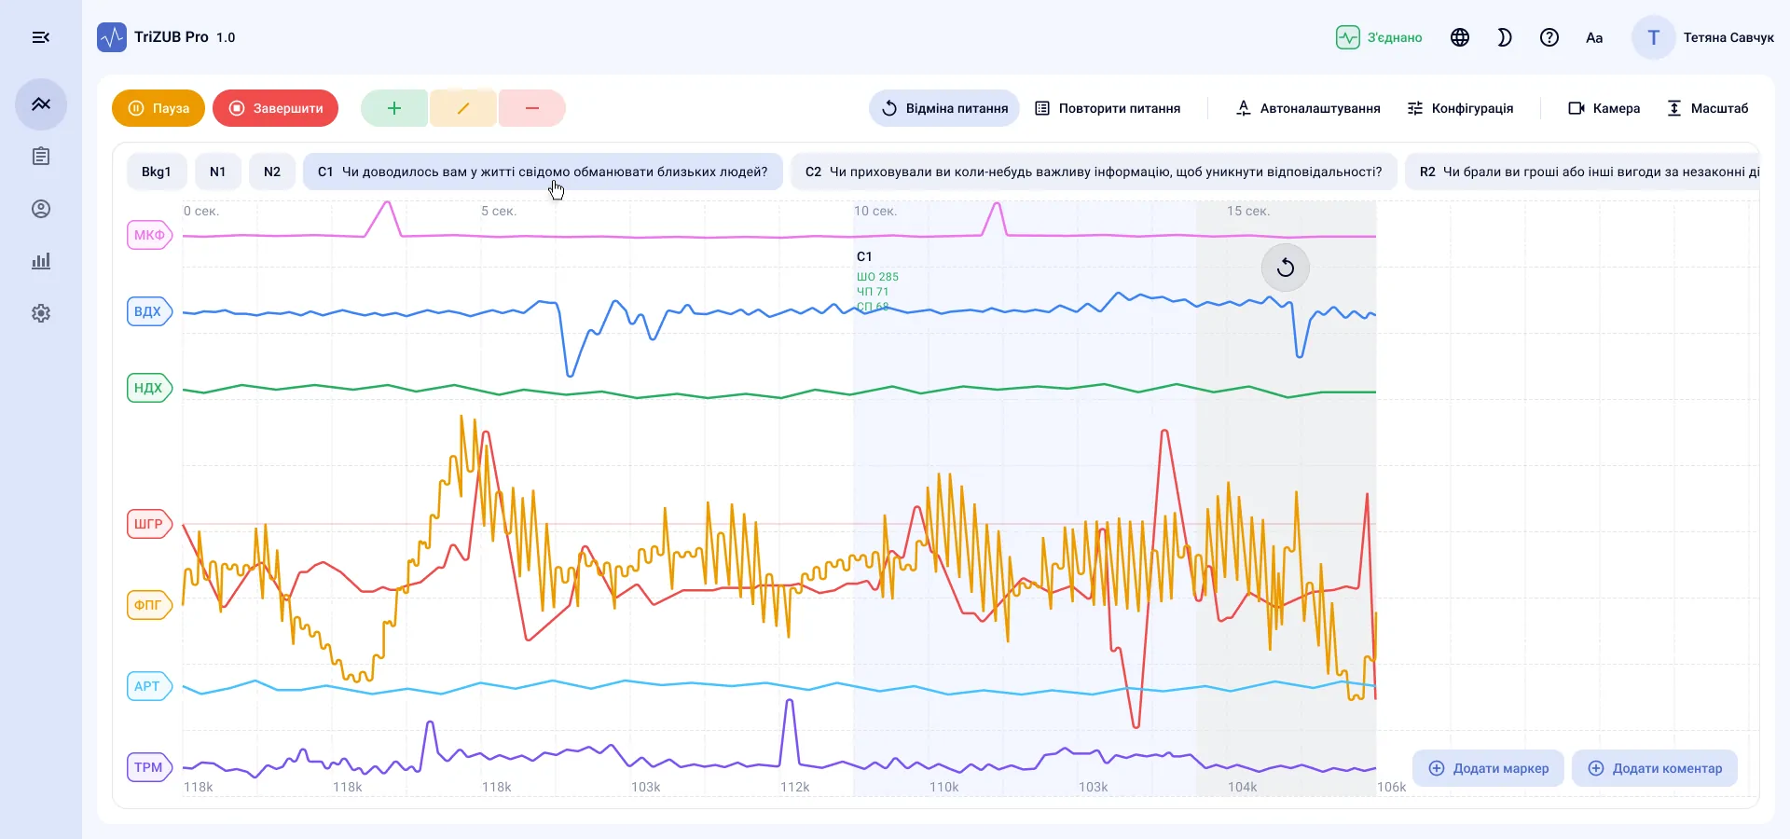The height and width of the screenshot is (839, 1790).
Task: Toggle the ШГР channel label
Action: click(149, 524)
